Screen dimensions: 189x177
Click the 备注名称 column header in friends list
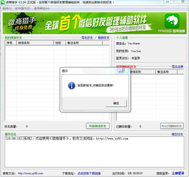coord(84,43)
